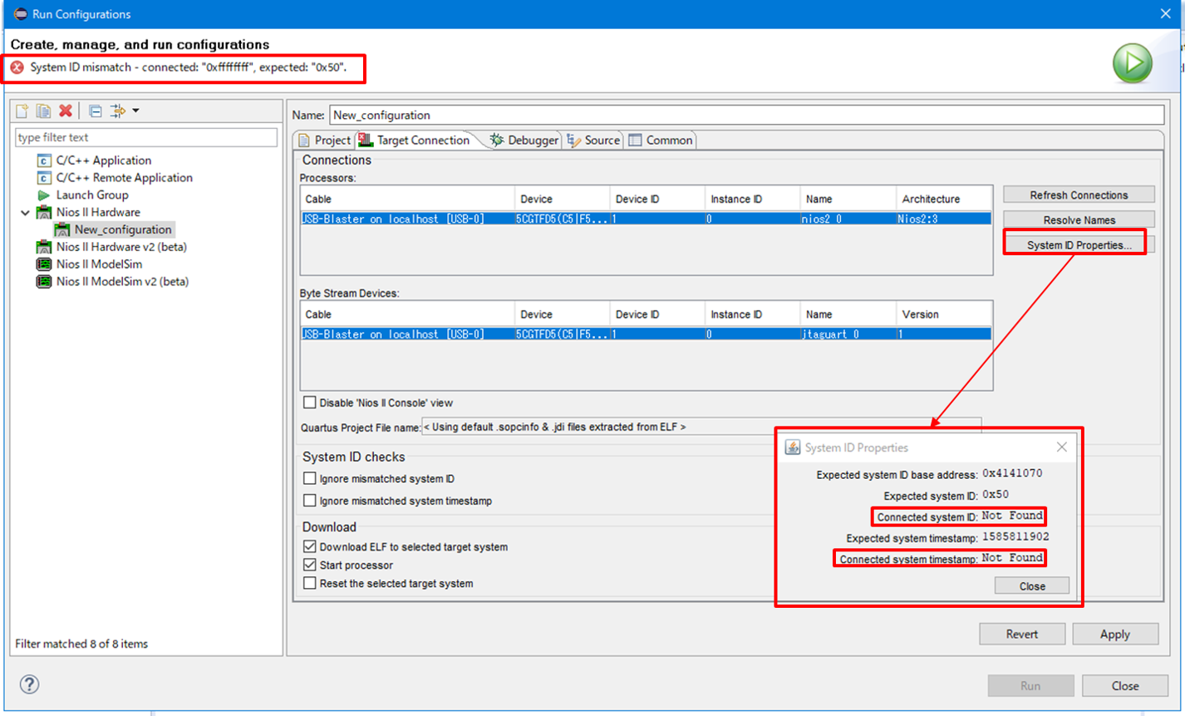Select the C/C++ Remote Application icon
This screenshot has width=1185, height=716.
(x=44, y=178)
